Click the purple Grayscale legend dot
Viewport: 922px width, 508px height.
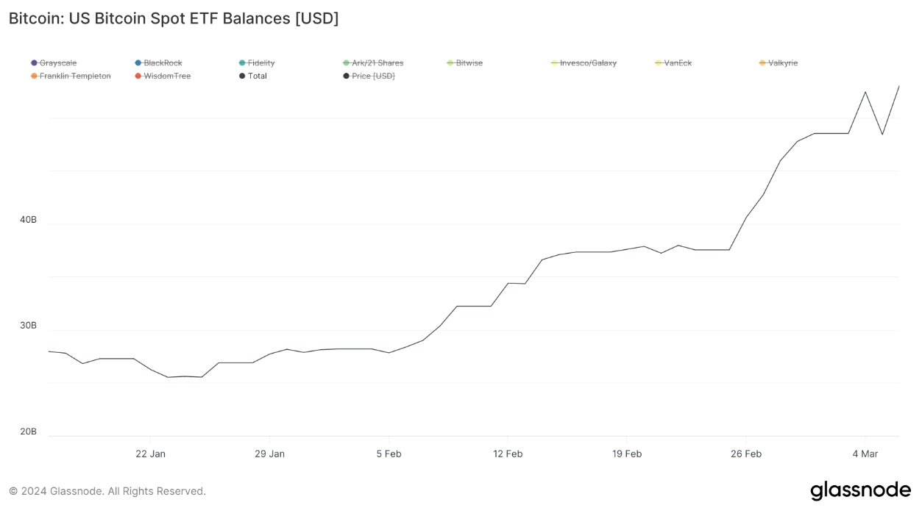coord(34,63)
